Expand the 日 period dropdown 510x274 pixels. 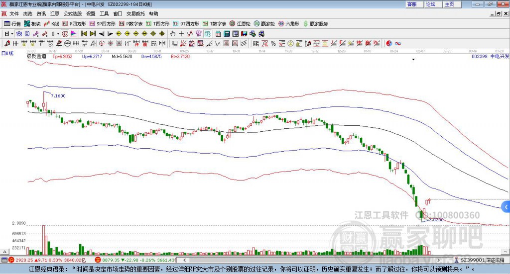(x=12, y=34)
